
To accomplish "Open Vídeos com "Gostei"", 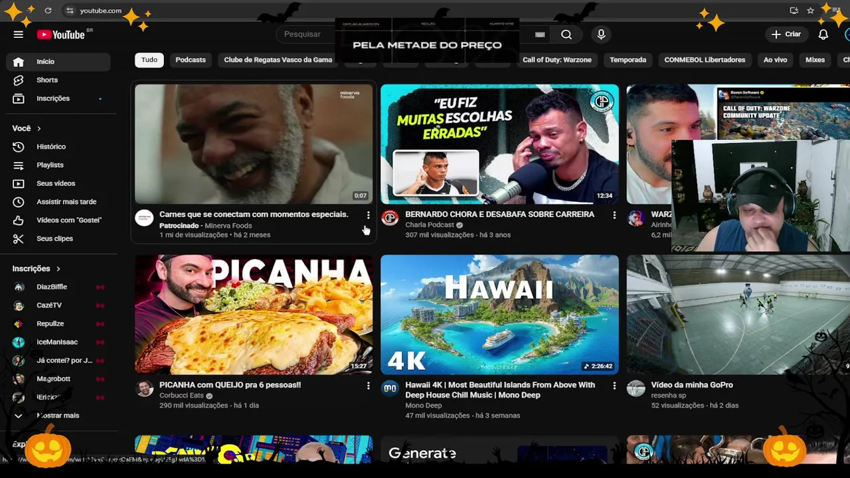I will [58, 220].
